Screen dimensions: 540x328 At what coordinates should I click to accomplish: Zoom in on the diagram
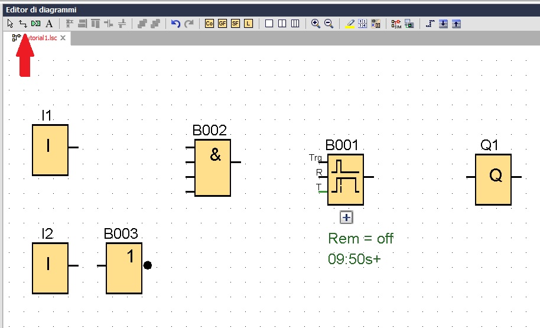[315, 24]
